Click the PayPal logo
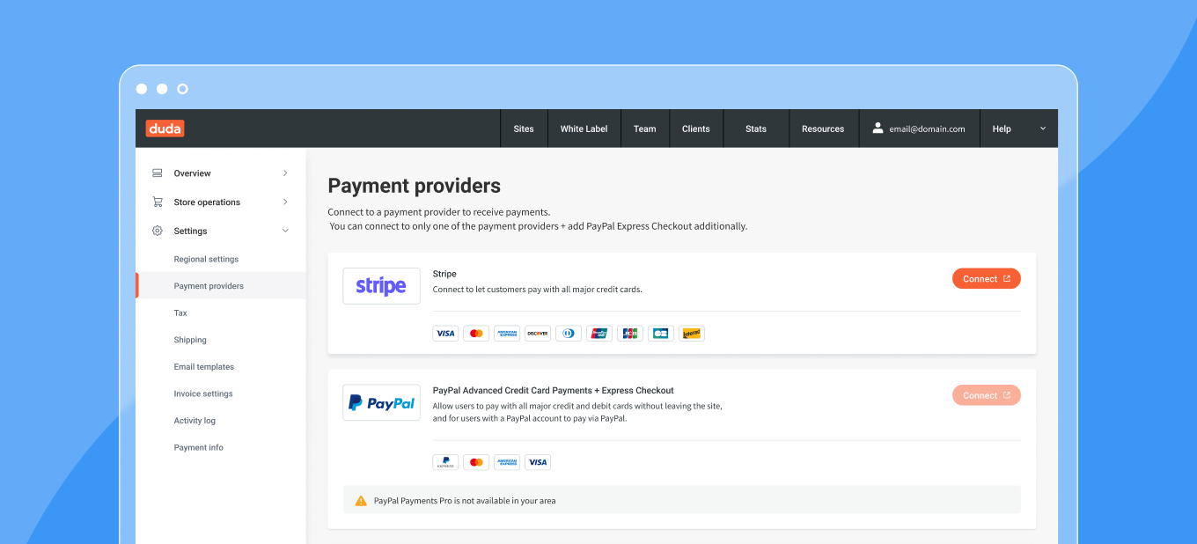 click(x=381, y=402)
